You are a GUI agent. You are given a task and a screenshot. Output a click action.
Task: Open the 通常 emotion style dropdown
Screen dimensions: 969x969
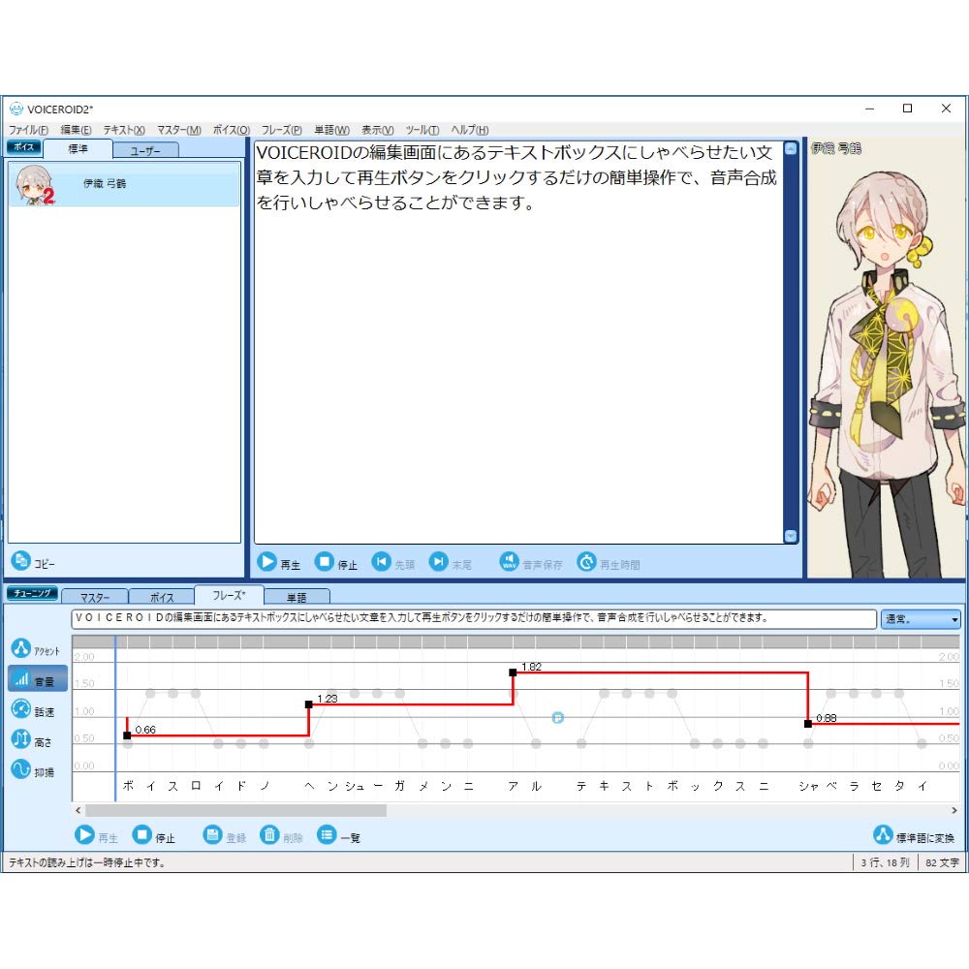(919, 619)
